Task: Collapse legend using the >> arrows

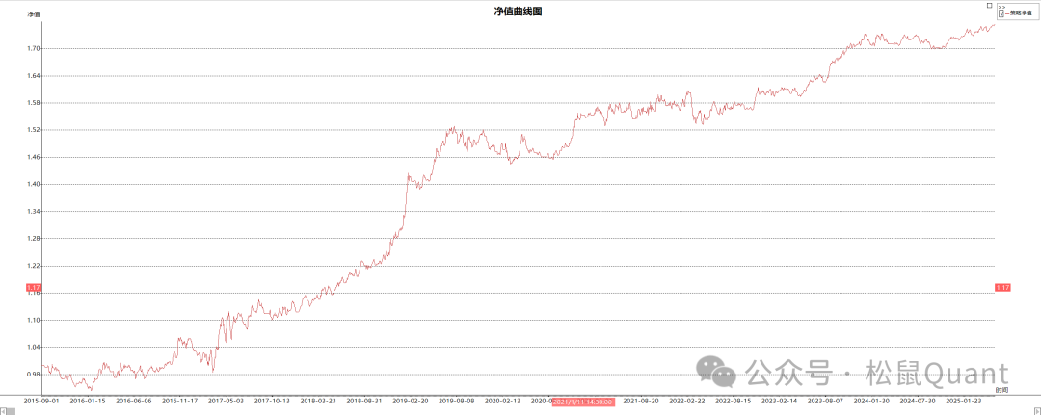Action: tap(1001, 7)
